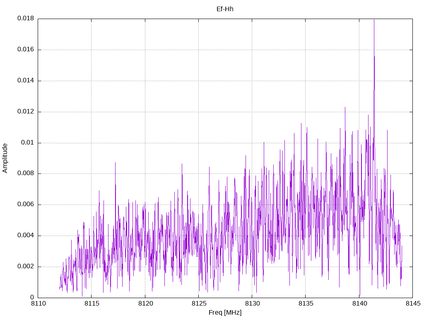Click the 0.014 y-axis tick label

click(26, 81)
